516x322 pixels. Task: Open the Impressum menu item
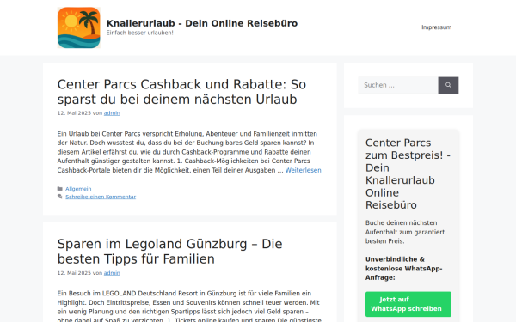436,27
